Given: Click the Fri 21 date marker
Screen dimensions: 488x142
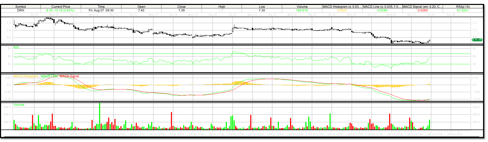Looking at the screenshot, I should (x=233, y=15).
